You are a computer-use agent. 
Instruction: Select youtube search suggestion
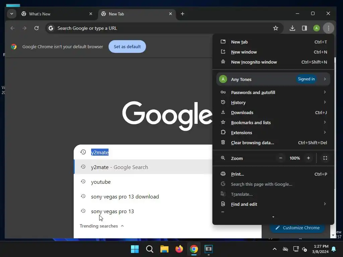[x=143, y=182]
